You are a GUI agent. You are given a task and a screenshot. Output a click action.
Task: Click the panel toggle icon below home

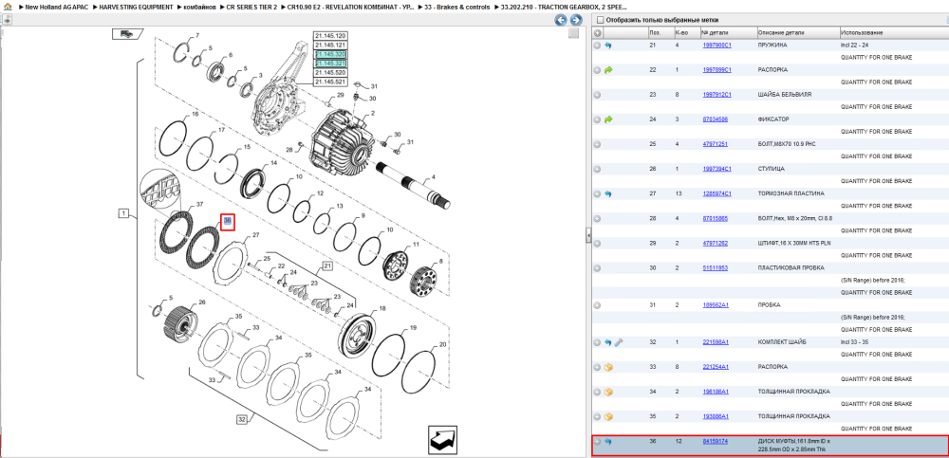(x=8, y=19)
